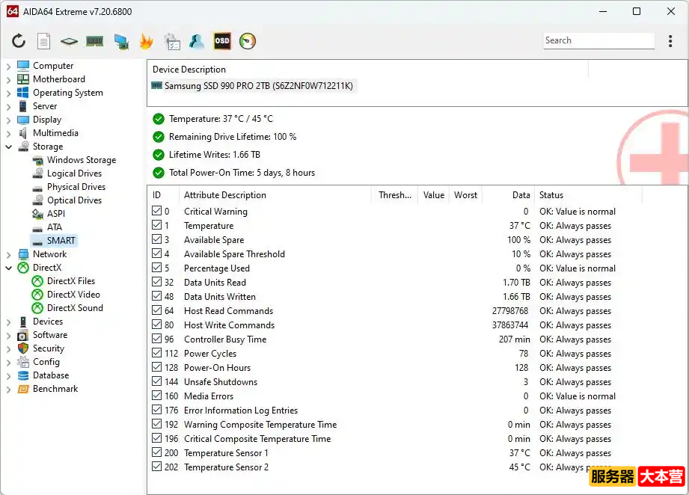Expand the Motherboard tree node

click(x=8, y=79)
